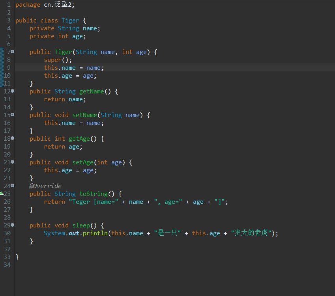Click line number 34 in the gutter

7,265
